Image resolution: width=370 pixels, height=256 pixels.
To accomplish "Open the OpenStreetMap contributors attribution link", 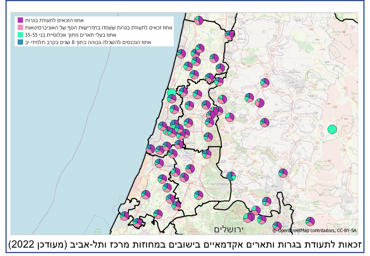I will 314,231.
